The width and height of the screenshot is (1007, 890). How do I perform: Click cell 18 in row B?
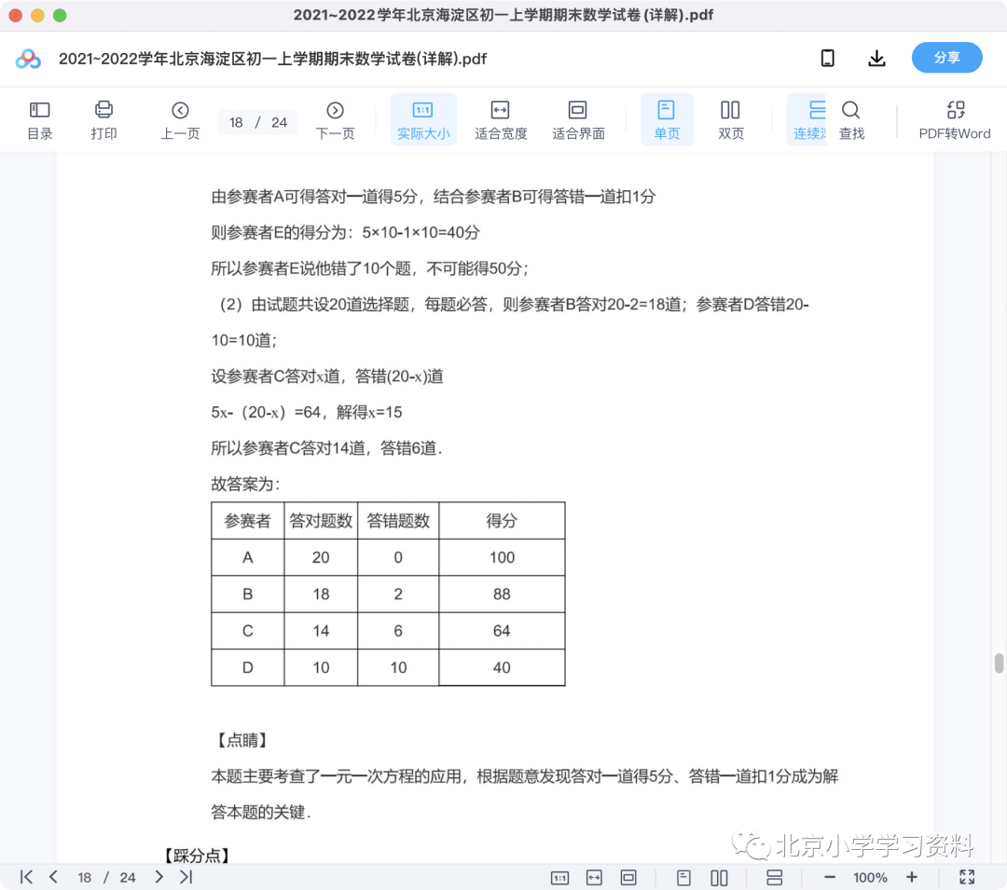pyautogui.click(x=321, y=595)
